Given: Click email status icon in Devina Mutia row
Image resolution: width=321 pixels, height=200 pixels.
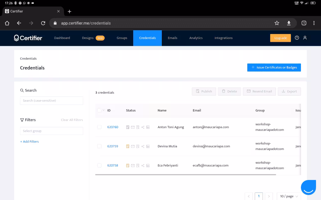Looking at the screenshot, I should pyautogui.click(x=133, y=146).
